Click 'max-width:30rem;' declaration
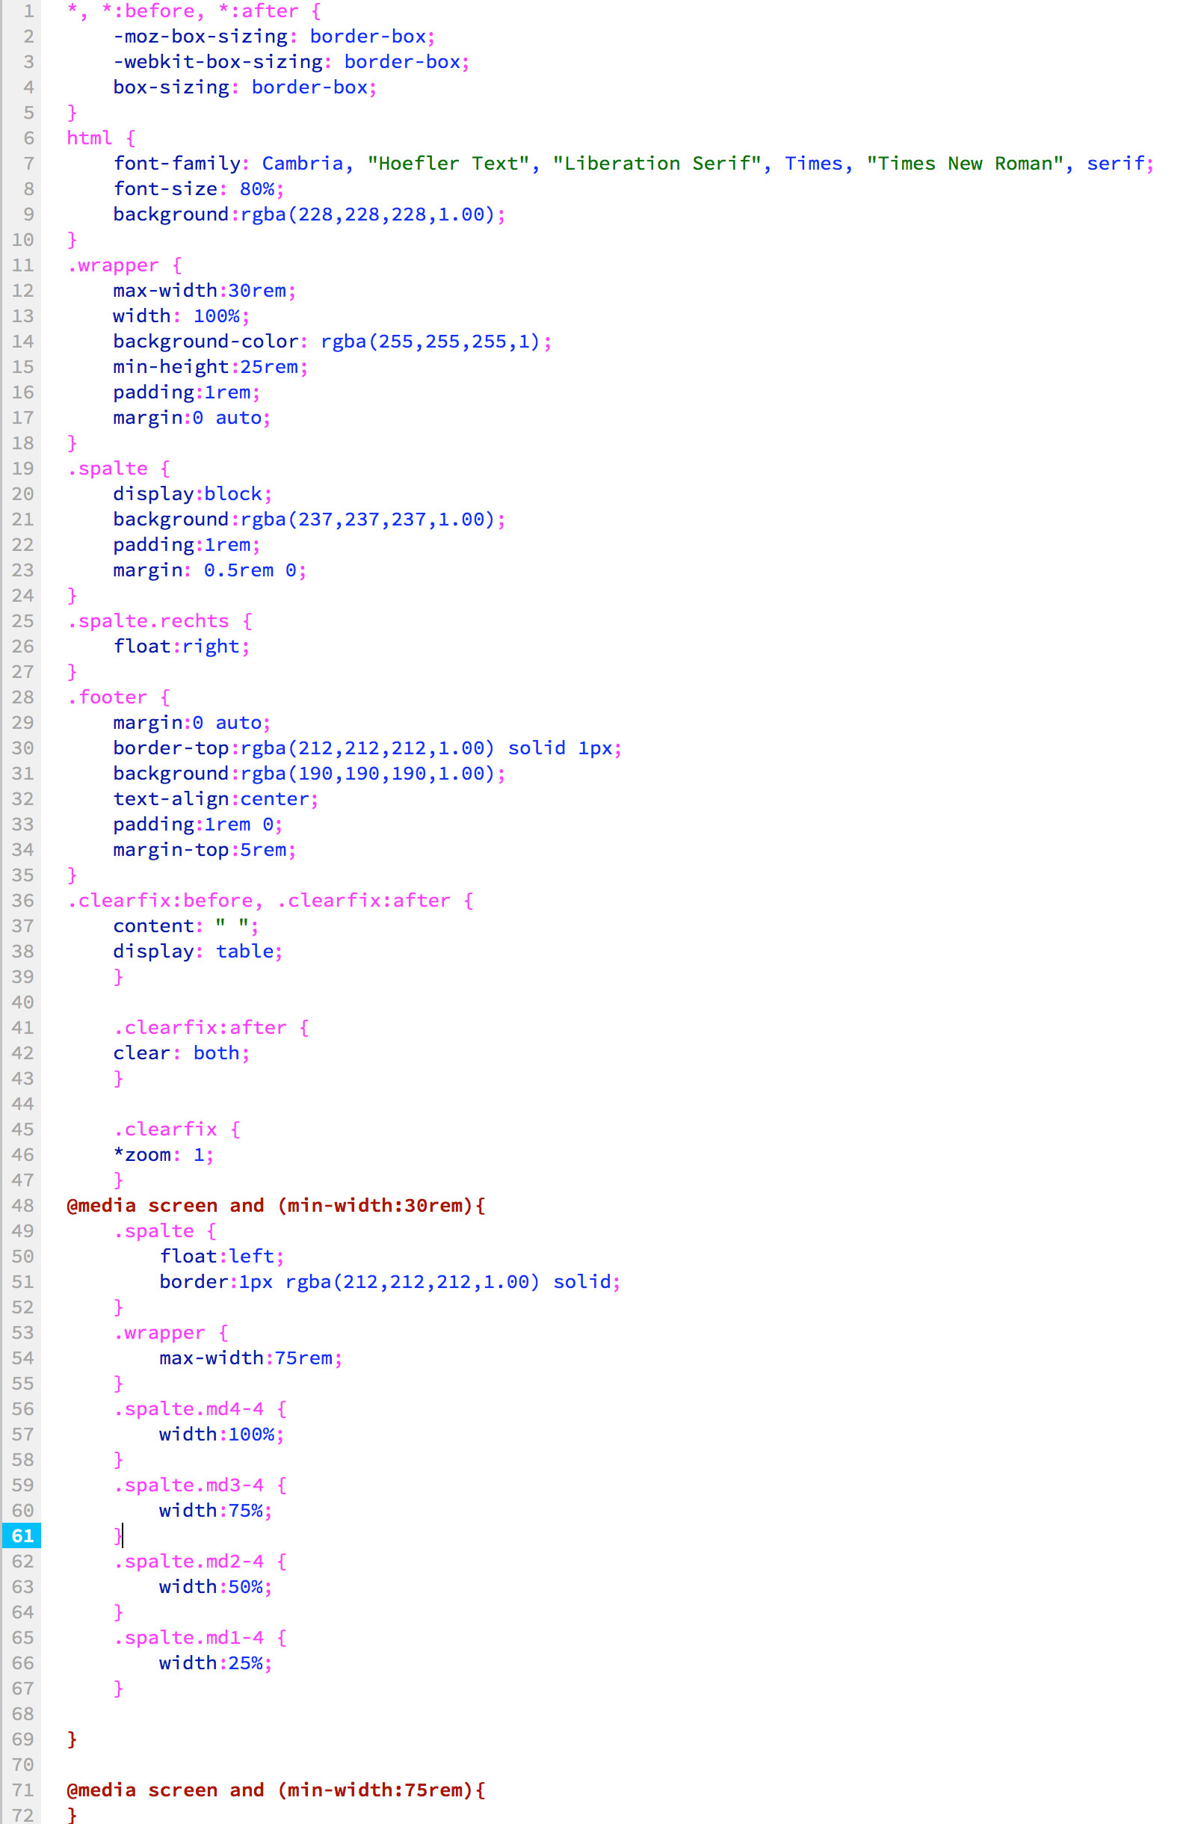Screen dimensions: 1204x1824 pyautogui.click(x=204, y=290)
